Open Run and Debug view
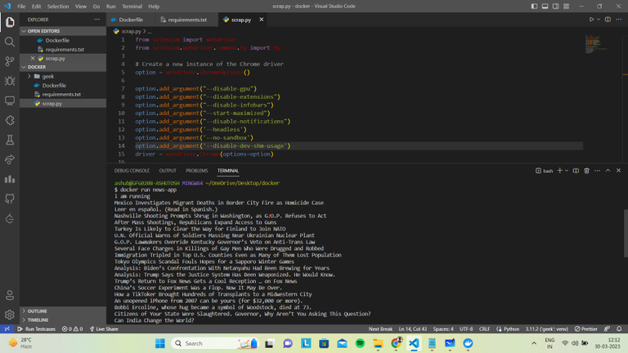 [10, 81]
